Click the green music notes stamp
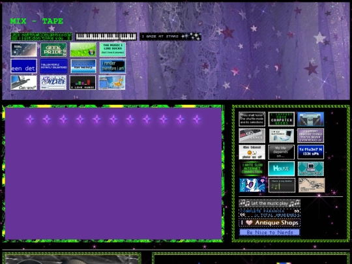The width and height of the screenshot is (352, 264). pyautogui.click(x=282, y=185)
